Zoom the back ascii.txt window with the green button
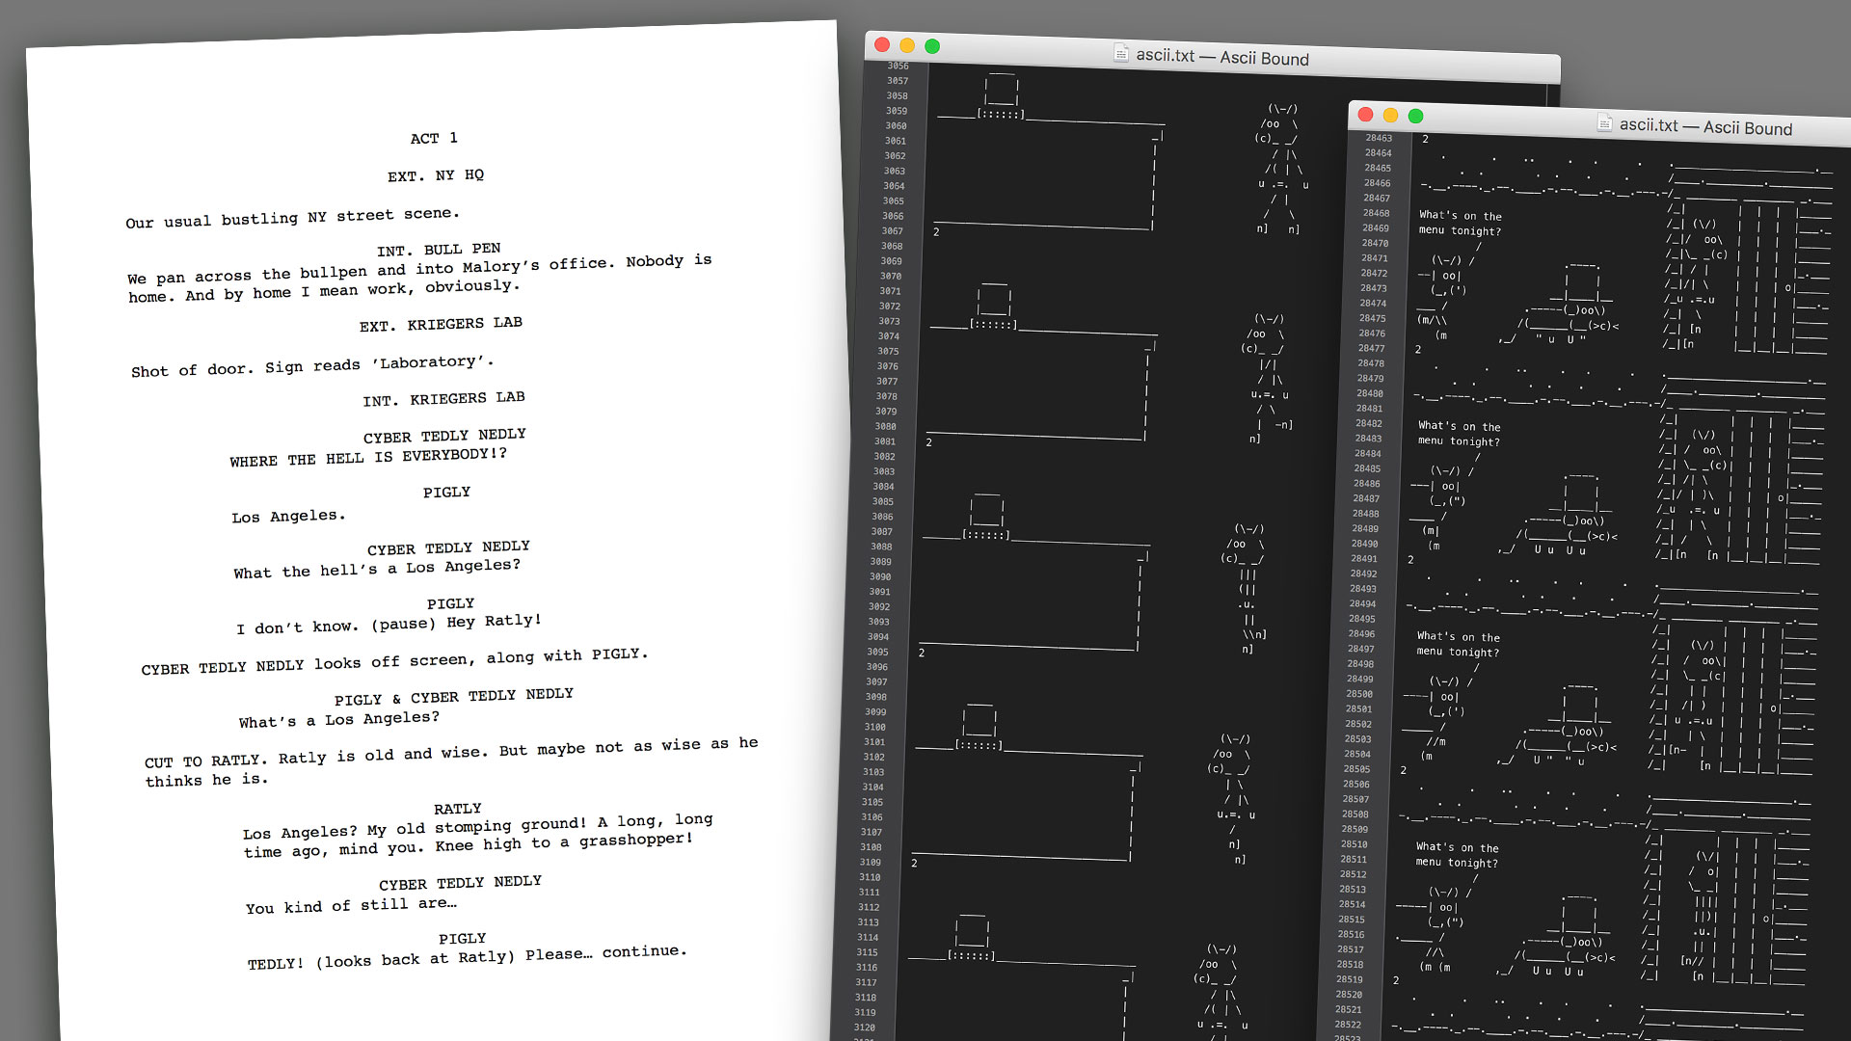 pyautogui.click(x=932, y=46)
